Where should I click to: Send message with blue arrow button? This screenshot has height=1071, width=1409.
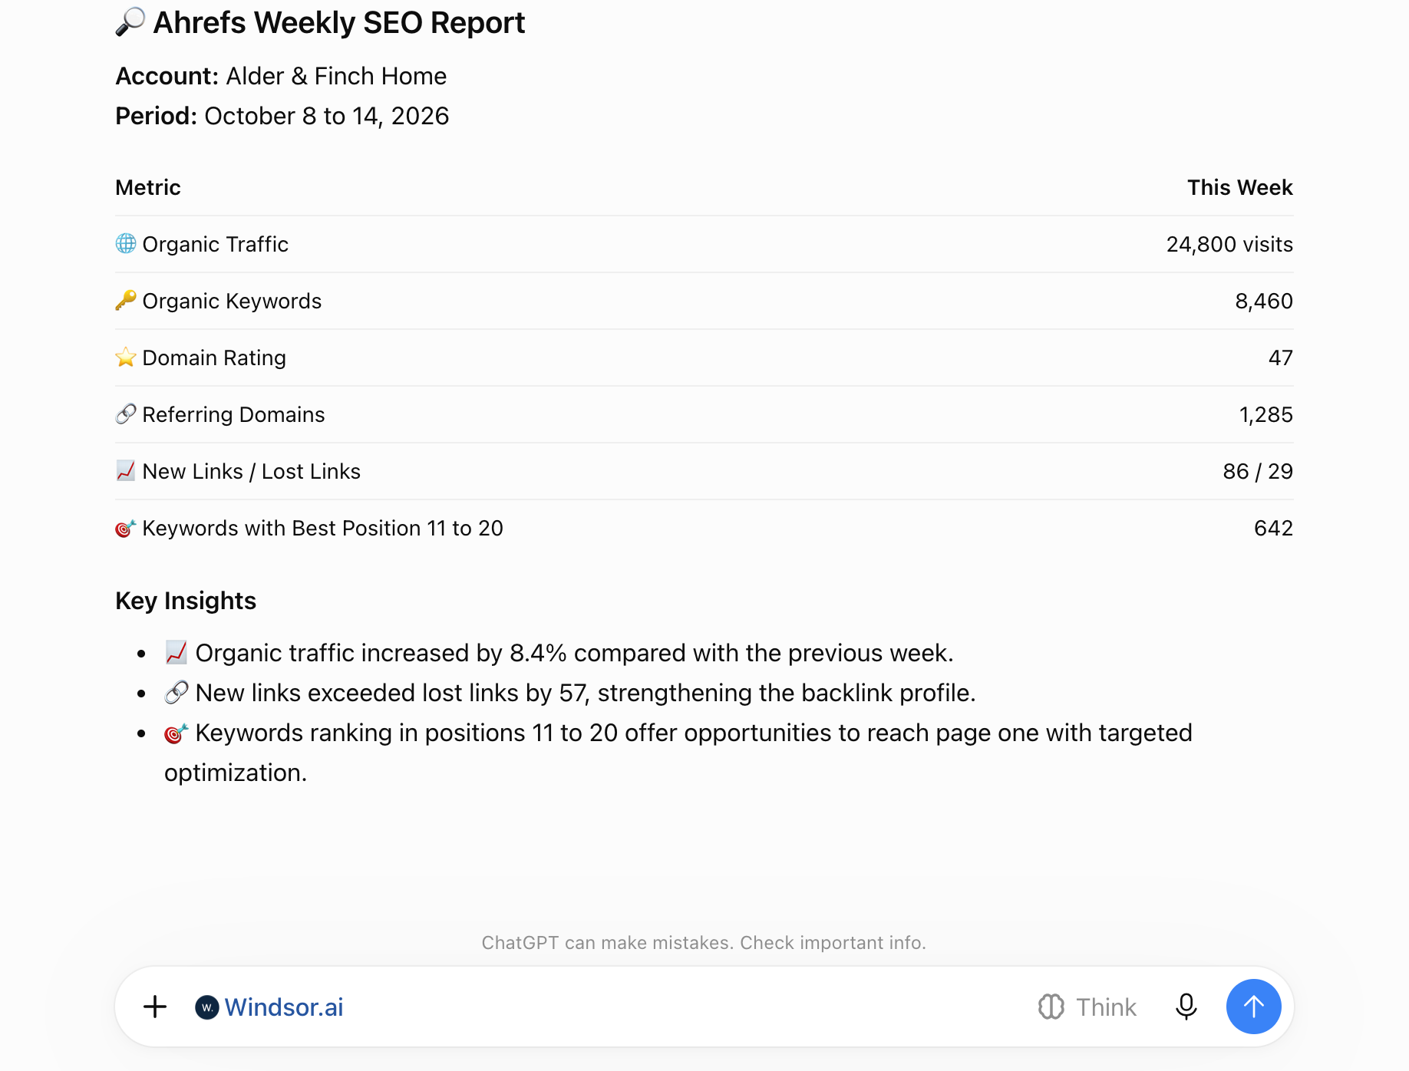[x=1253, y=1007]
